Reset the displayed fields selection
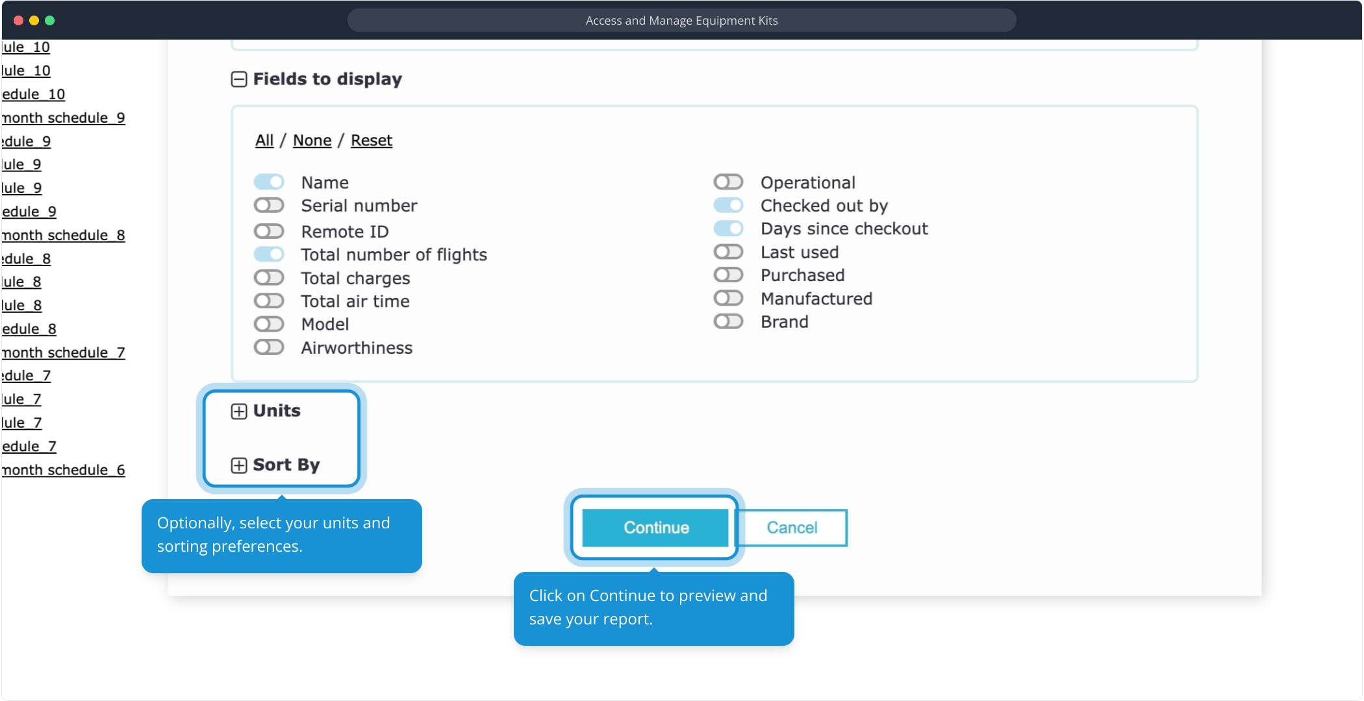Viewport: 1364px width, 701px height. tap(372, 140)
